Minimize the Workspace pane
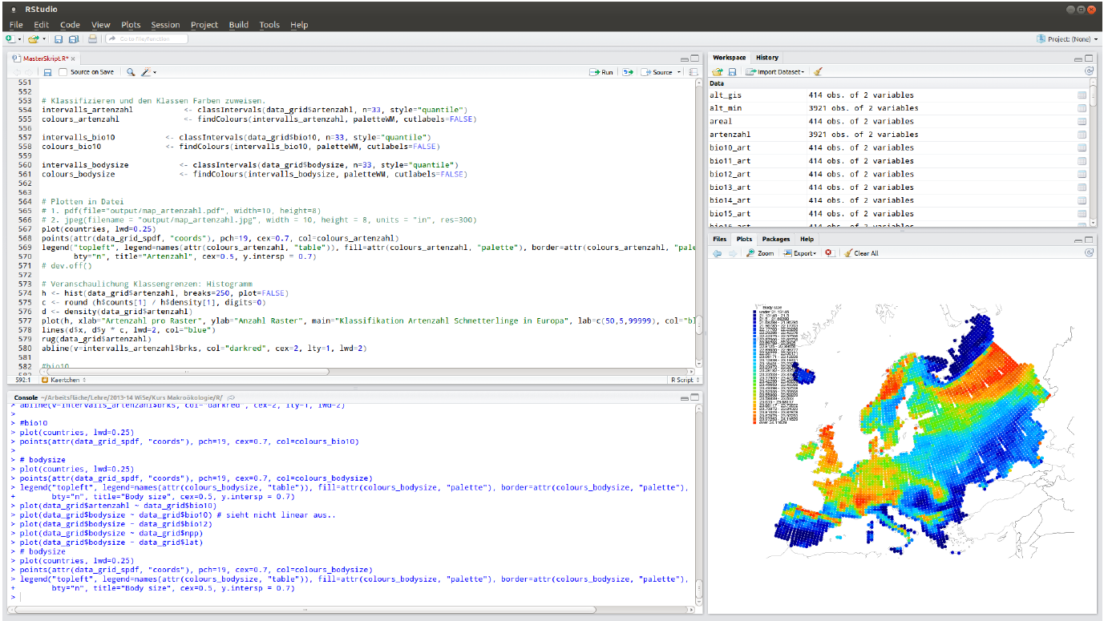Image resolution: width=1104 pixels, height=621 pixels. (x=1078, y=58)
